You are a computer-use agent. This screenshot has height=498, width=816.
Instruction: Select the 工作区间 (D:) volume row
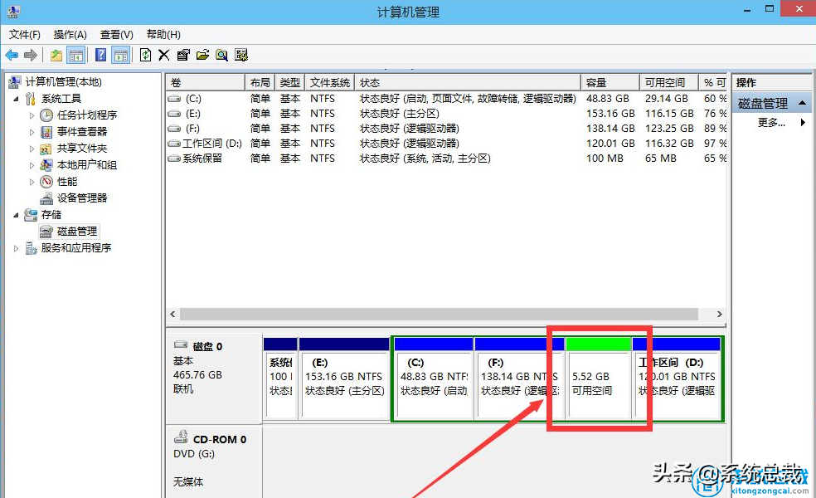coord(446,144)
